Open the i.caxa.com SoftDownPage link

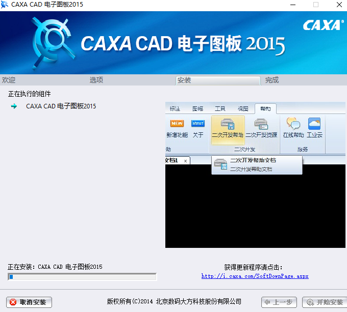(255, 276)
